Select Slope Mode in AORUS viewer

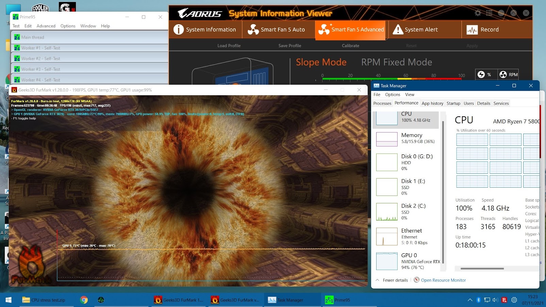tap(321, 62)
